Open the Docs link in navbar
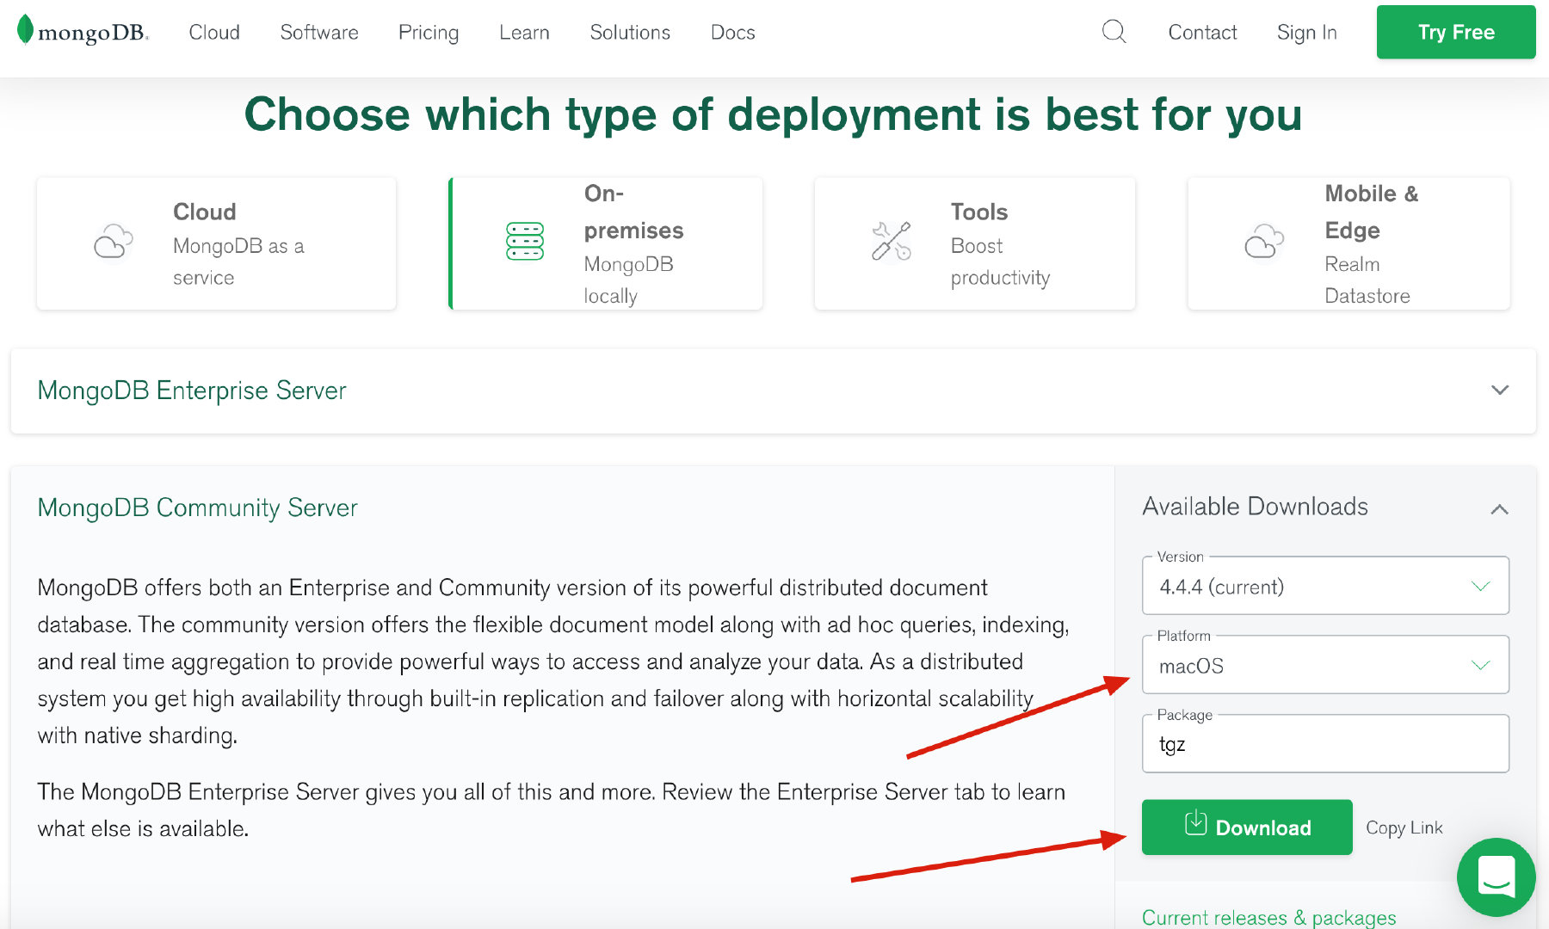Viewport: 1549px width, 929px height. point(732,33)
